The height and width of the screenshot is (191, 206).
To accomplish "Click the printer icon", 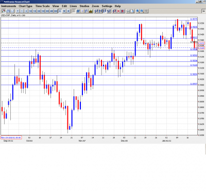I will pos(128,11).
